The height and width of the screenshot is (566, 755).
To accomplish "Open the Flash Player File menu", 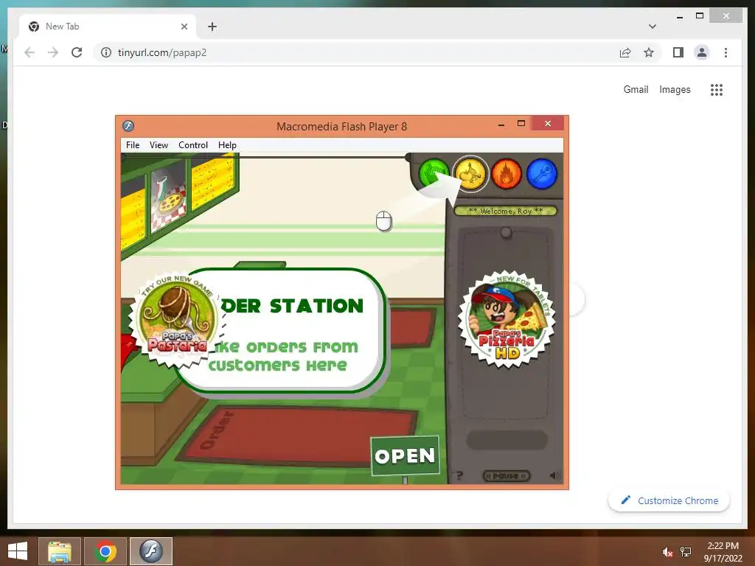I will 133,145.
